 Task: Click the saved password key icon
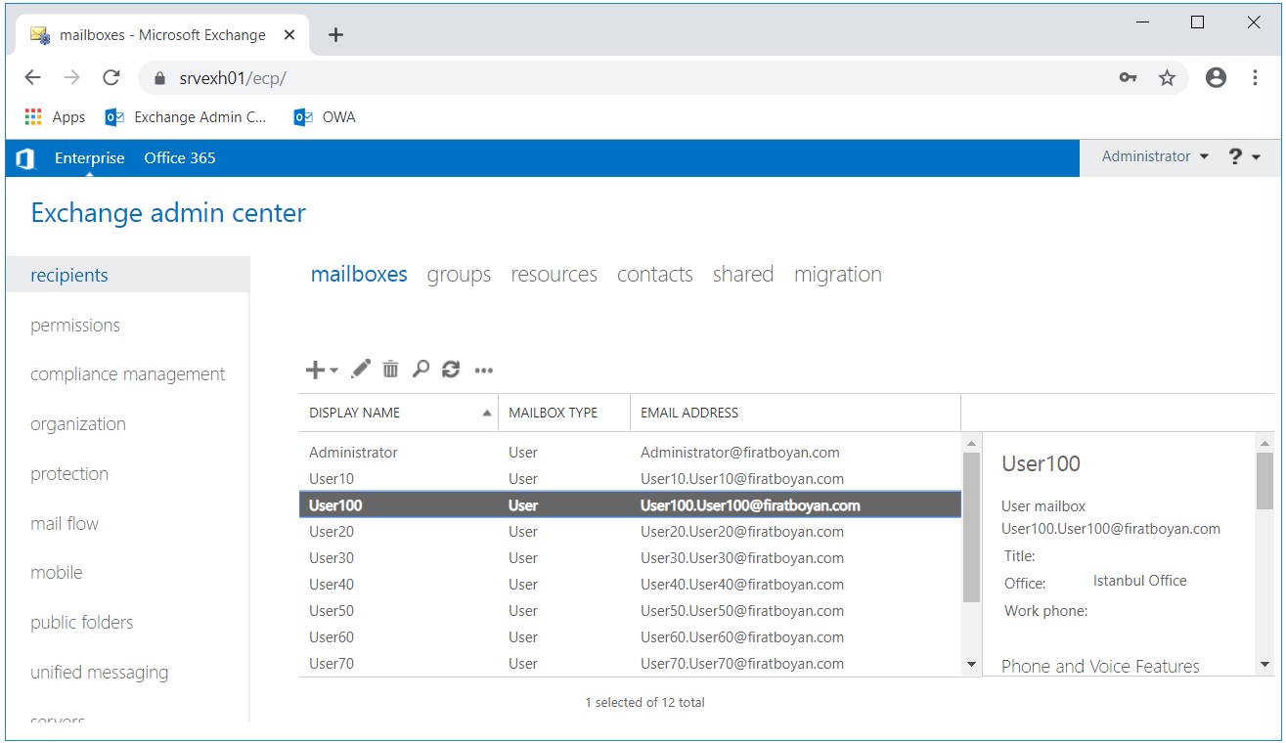coord(1129,78)
